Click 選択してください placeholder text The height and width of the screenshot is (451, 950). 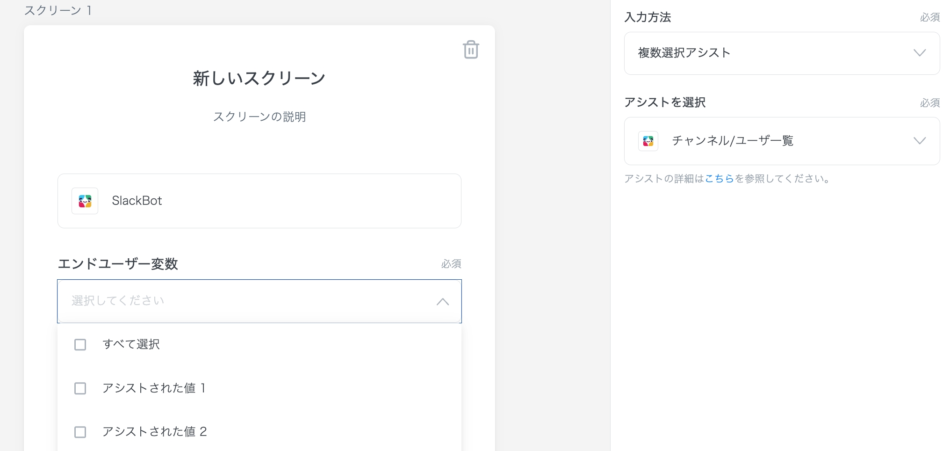pos(118,301)
